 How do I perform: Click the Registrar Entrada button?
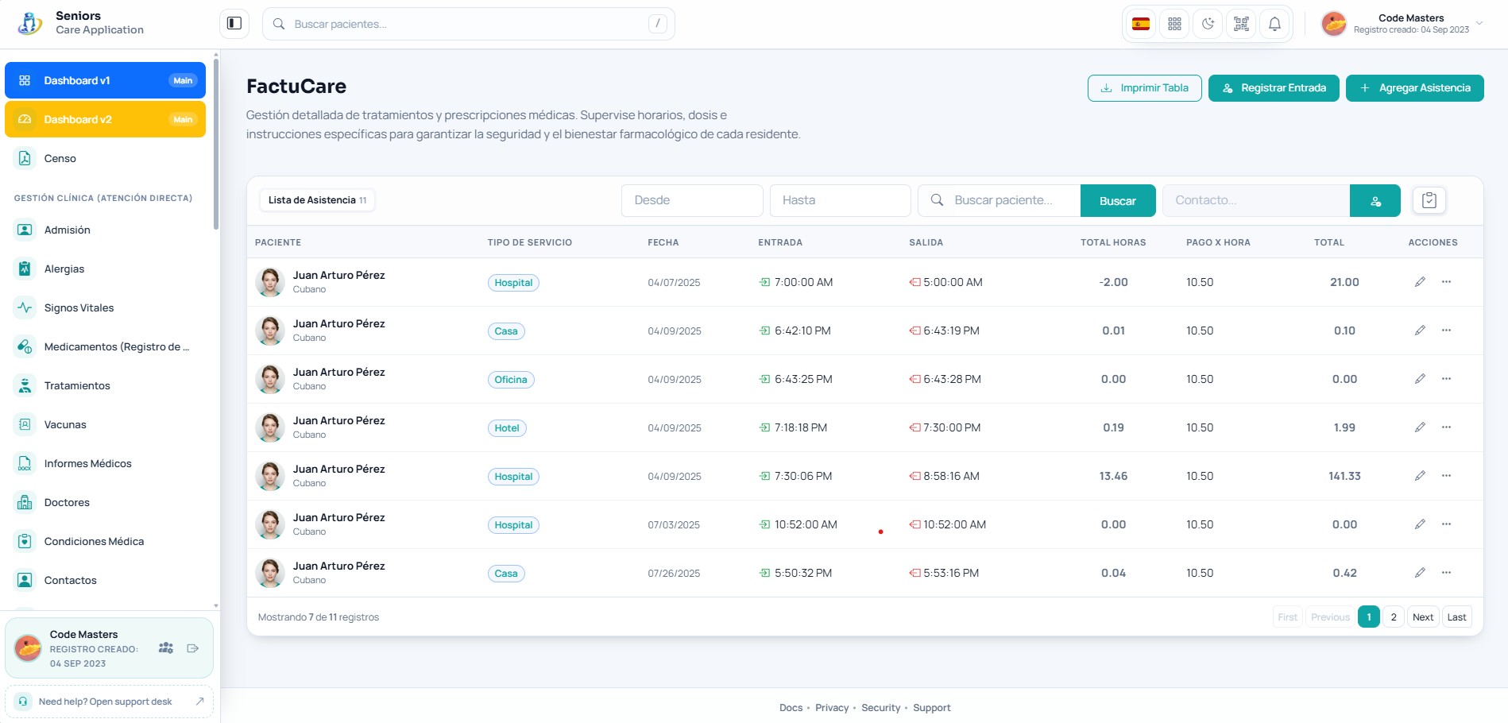[1274, 88]
